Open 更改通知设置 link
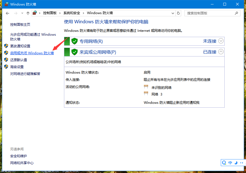 (20, 46)
